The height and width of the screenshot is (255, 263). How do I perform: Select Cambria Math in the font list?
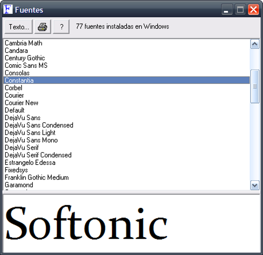coord(126,43)
